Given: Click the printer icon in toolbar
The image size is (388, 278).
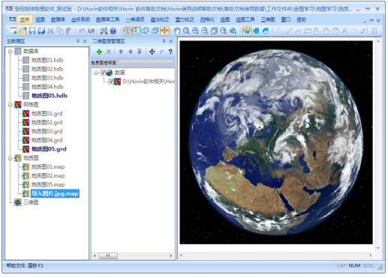Looking at the screenshot, I should [104, 31].
